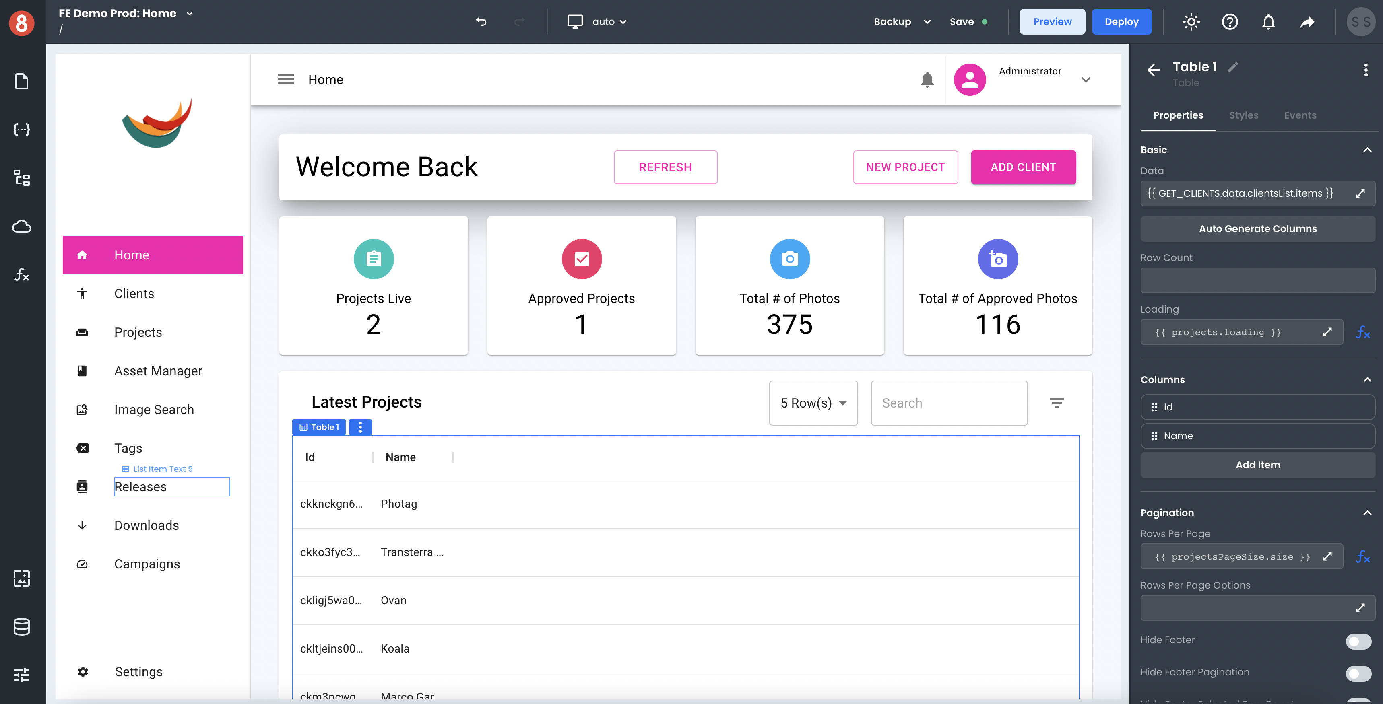Viewport: 1383px width, 704px height.
Task: Click the Releases sidebar icon
Action: [x=82, y=486]
